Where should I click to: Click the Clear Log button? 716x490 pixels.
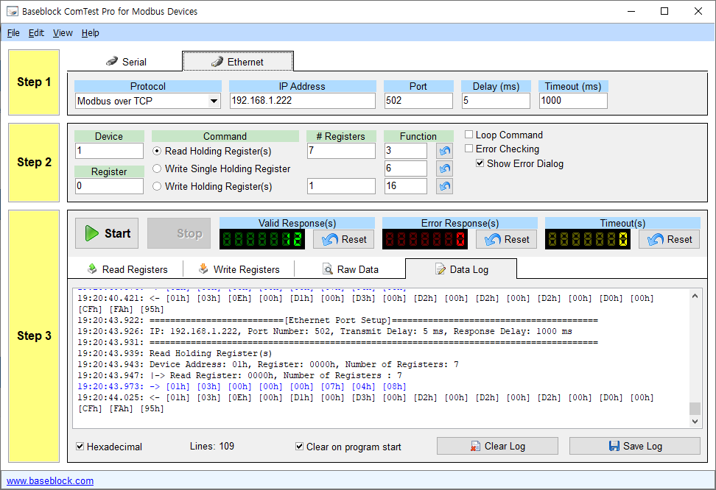(498, 446)
